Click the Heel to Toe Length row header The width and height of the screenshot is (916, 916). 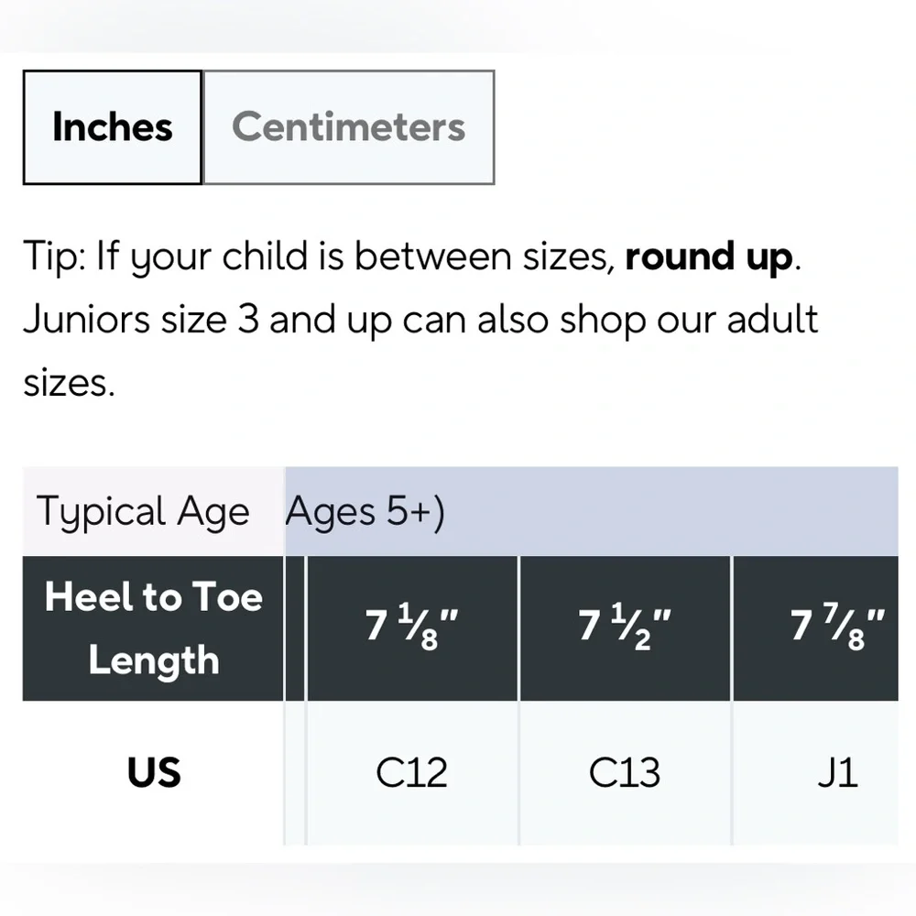[153, 628]
